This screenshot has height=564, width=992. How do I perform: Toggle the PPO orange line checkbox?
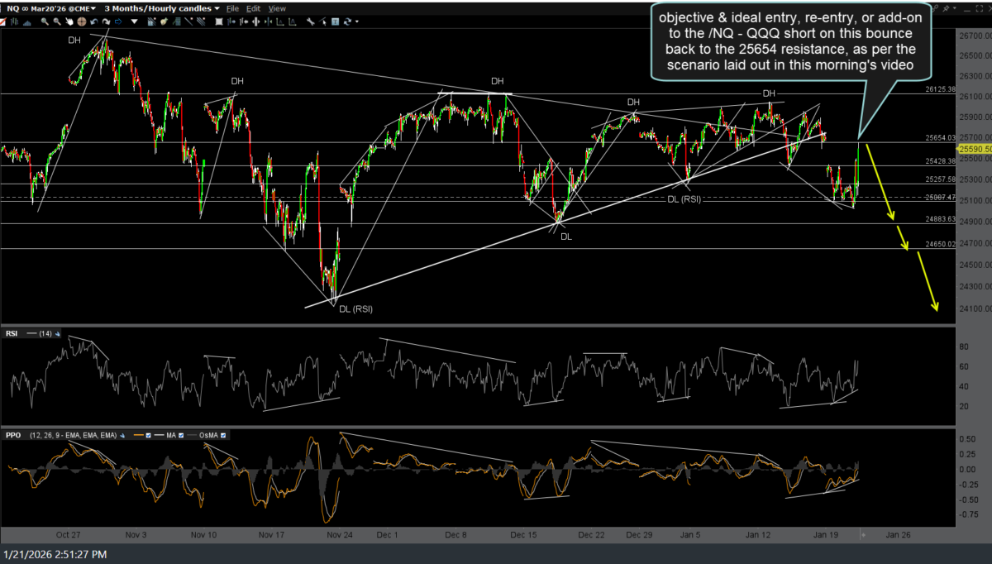click(x=148, y=435)
